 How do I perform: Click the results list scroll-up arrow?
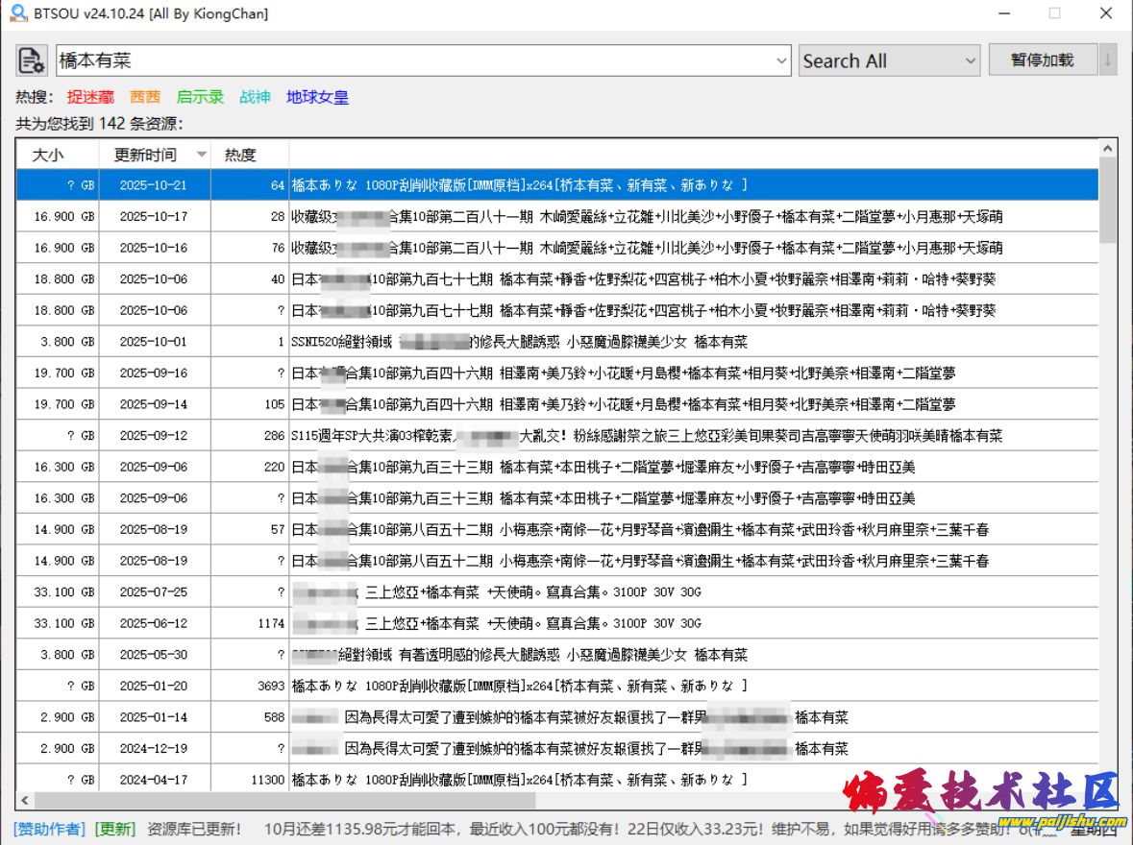click(x=1108, y=150)
